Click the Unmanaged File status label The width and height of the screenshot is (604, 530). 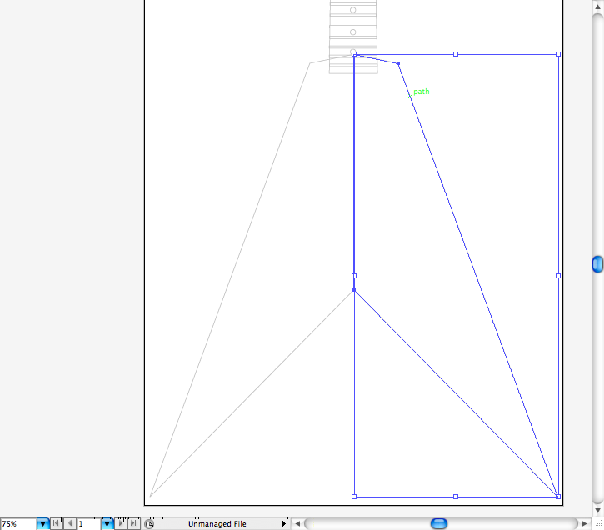click(217, 524)
